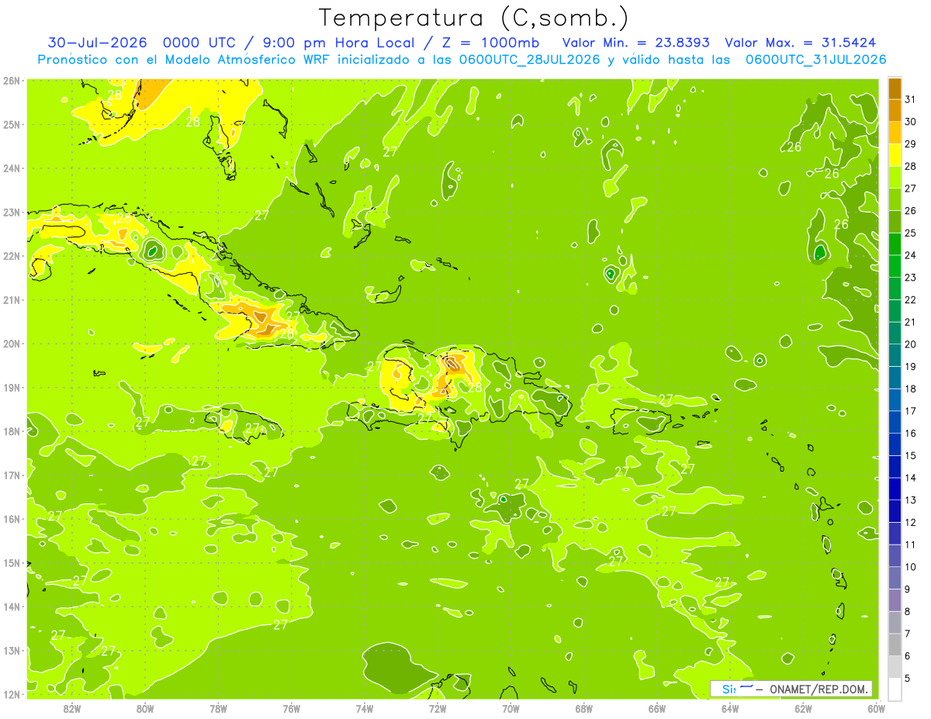Click the "21N" latitude axis label
931x719 pixels.
tap(11, 299)
